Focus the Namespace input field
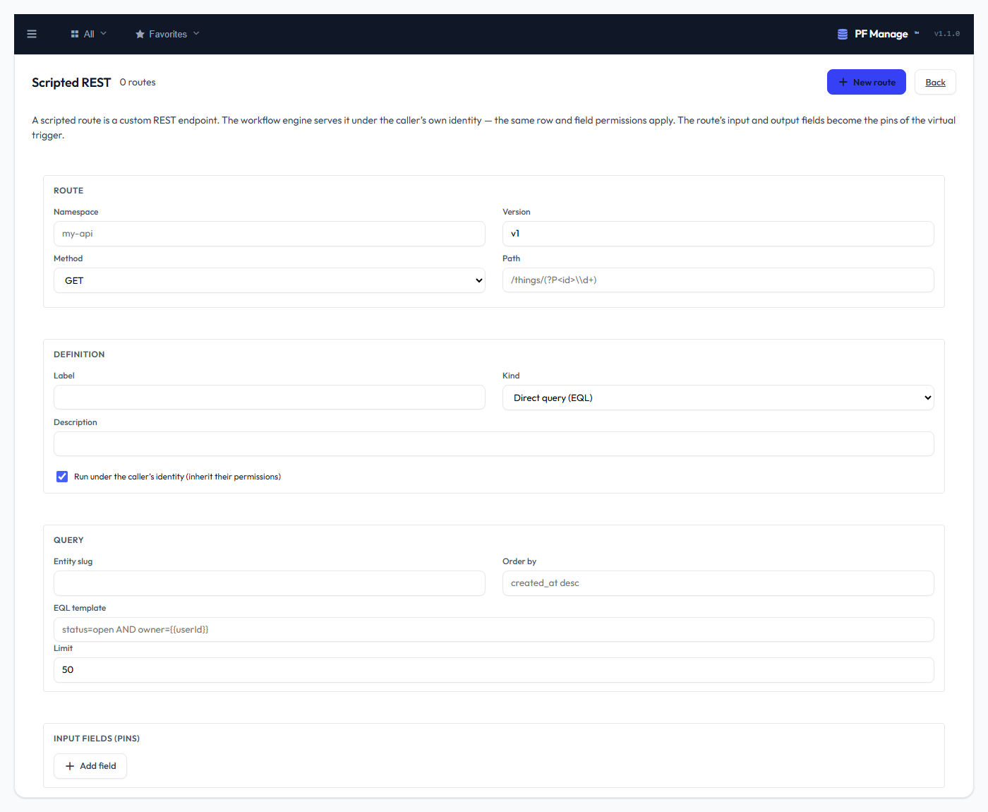Image resolution: width=988 pixels, height=812 pixels. click(270, 234)
